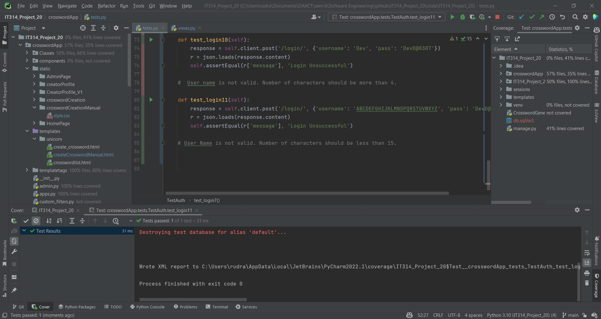Viewport: 601px width, 319px height.
Task: Switch to IT314_Project_20 coverage tab
Action: click(x=56, y=210)
